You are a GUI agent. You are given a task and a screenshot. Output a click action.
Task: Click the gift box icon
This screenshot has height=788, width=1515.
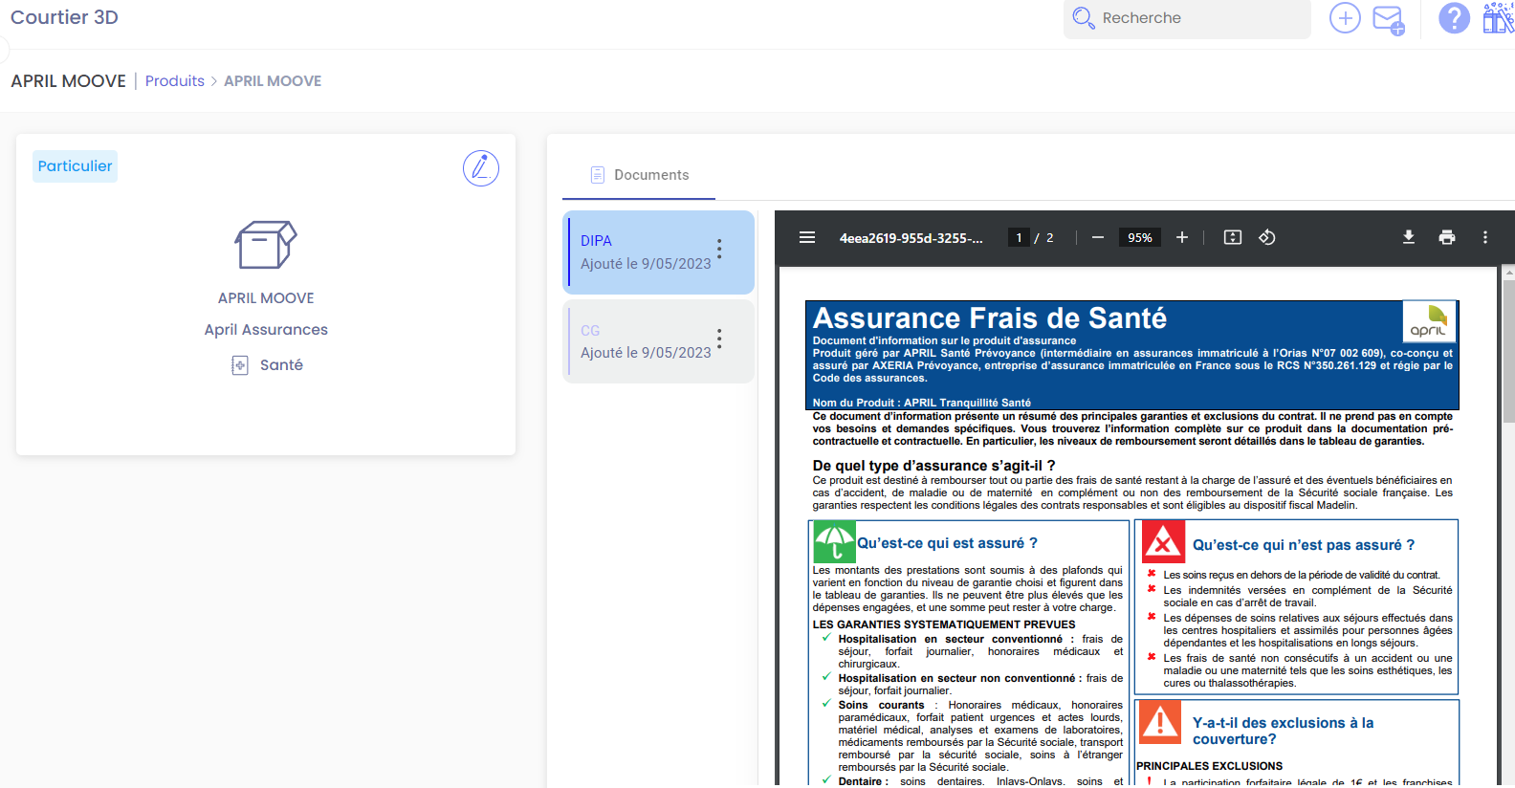(x=1499, y=18)
